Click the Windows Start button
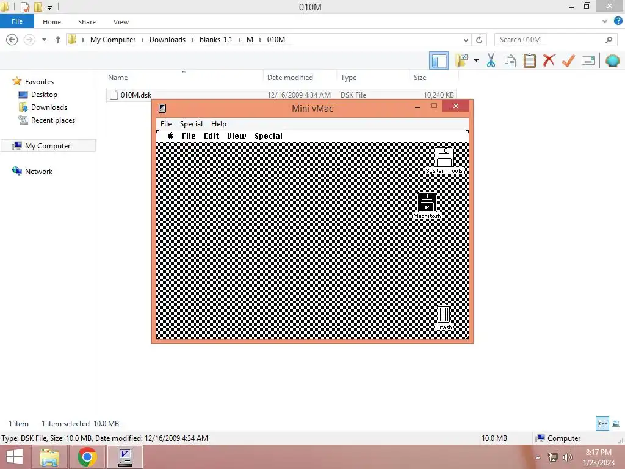 (x=15, y=457)
